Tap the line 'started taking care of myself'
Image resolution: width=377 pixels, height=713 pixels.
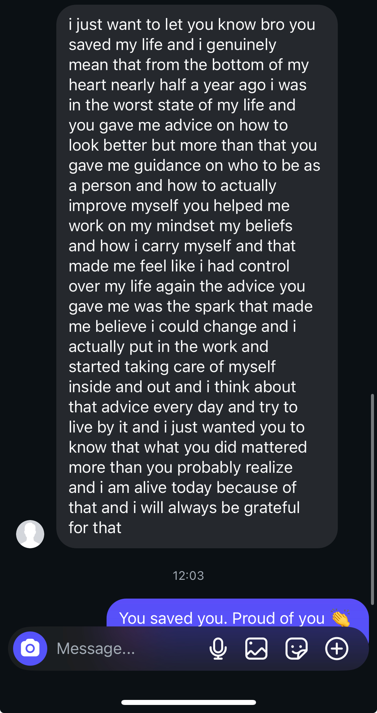pos(172,367)
